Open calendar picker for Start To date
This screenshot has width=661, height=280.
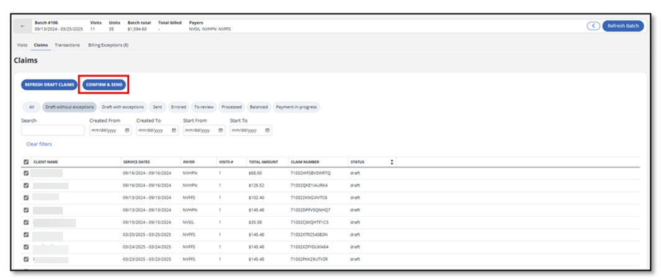(x=268, y=131)
